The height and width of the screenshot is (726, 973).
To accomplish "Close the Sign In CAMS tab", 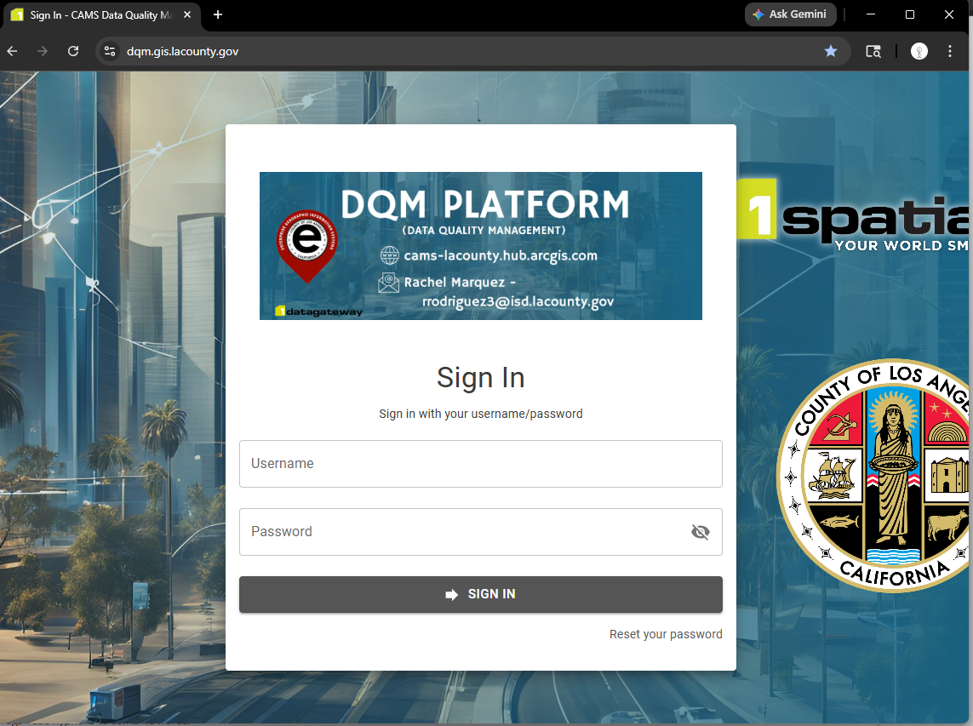I will pos(187,14).
